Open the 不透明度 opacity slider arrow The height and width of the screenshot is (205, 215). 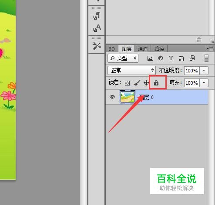point(204,71)
